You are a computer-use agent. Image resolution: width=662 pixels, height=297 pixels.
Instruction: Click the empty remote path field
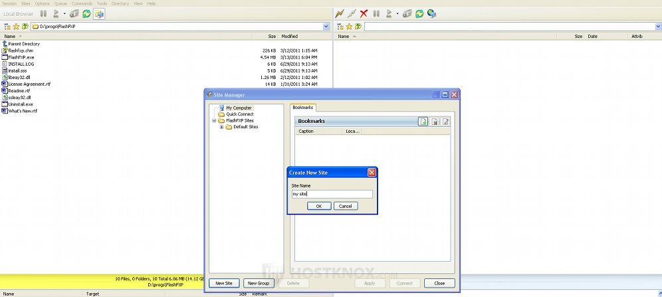coord(510,26)
